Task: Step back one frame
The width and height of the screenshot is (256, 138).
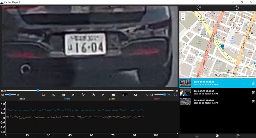Action: (x=73, y=95)
